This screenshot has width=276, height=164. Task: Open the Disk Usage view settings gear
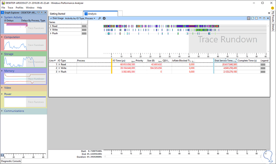click(x=104, y=18)
